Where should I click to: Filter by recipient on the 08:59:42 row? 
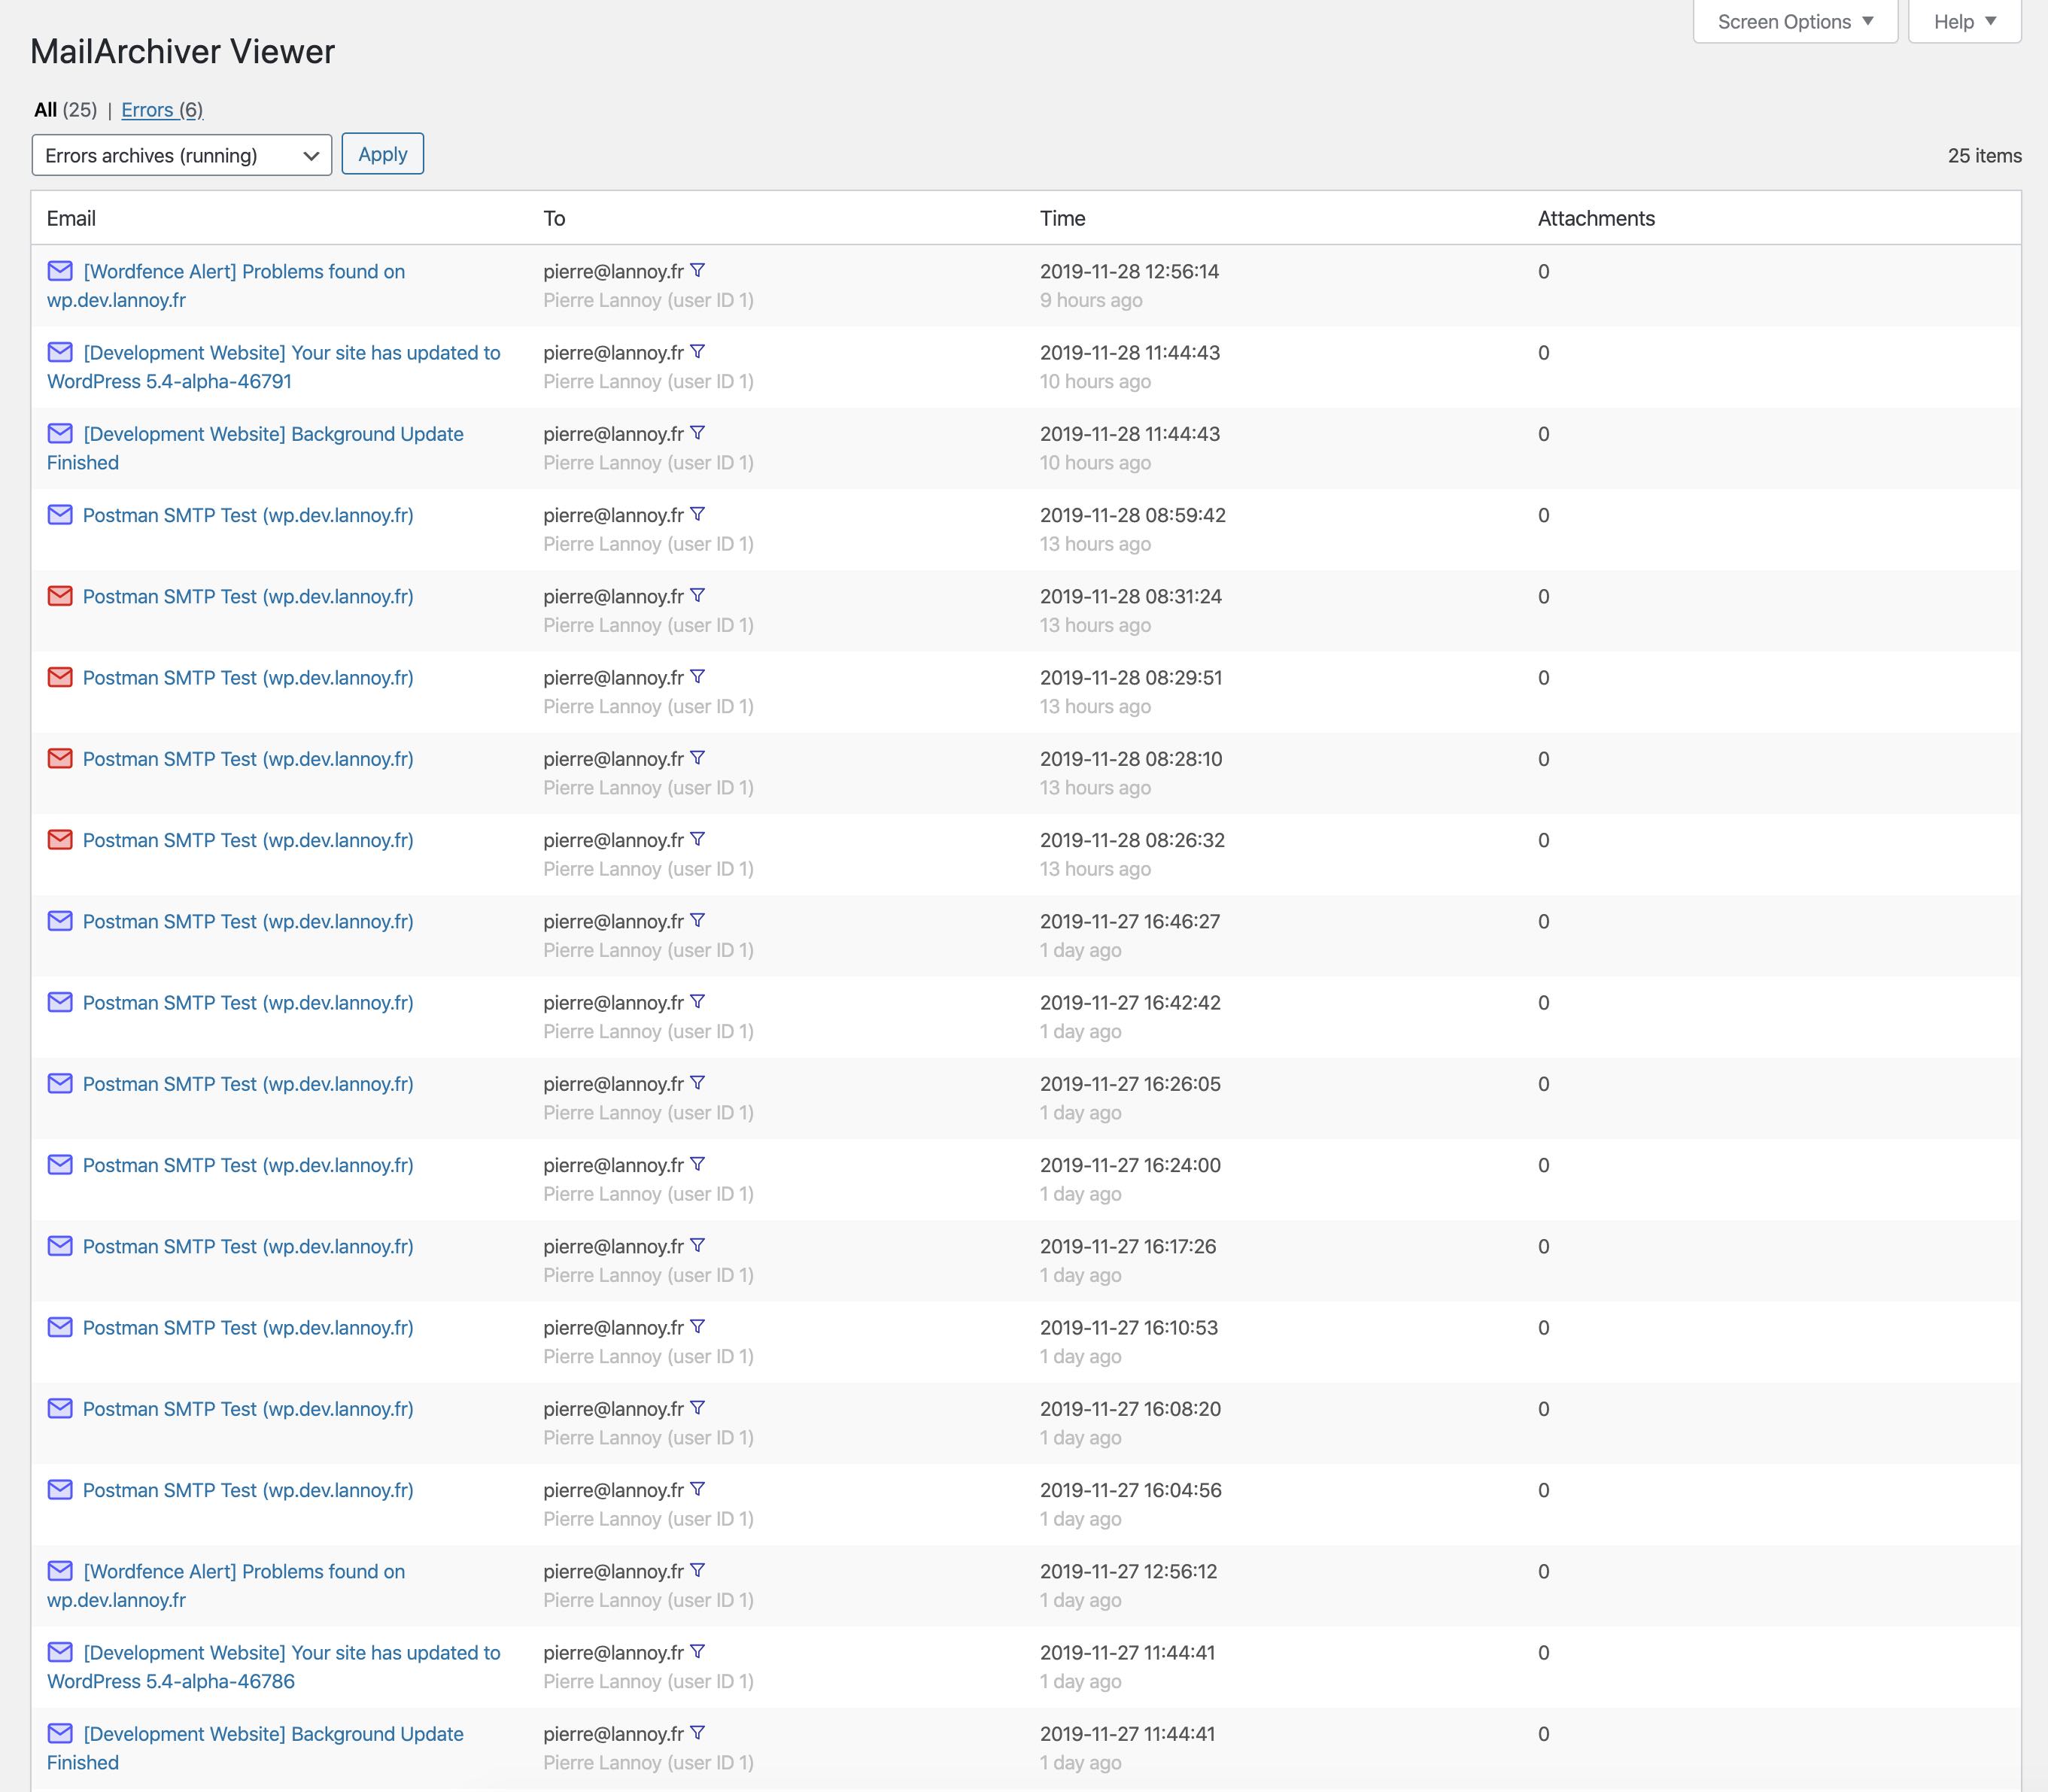pos(698,514)
